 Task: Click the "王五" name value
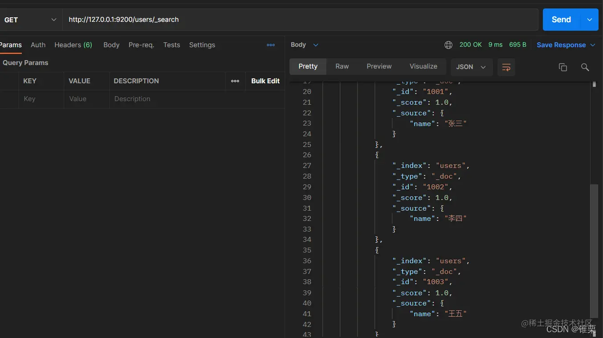coord(456,314)
